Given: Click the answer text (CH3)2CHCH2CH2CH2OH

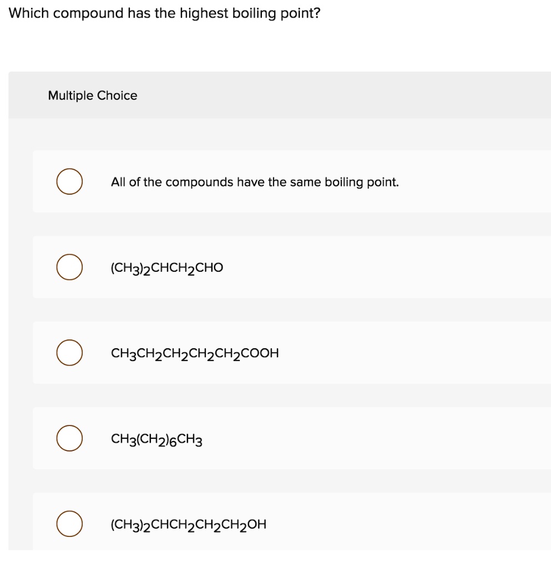Looking at the screenshot, I should pos(189,524).
